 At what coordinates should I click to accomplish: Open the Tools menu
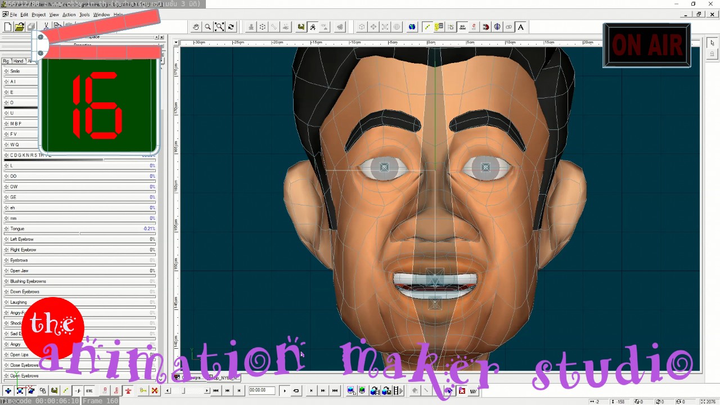coord(84,15)
